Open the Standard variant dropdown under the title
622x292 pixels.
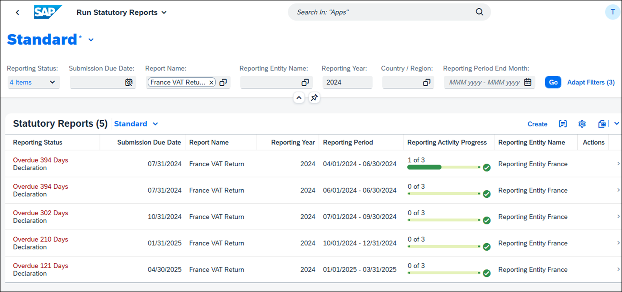pos(91,40)
